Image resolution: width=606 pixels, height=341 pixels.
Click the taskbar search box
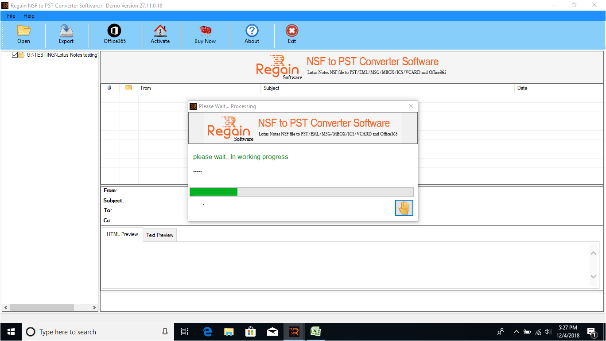[x=97, y=332]
